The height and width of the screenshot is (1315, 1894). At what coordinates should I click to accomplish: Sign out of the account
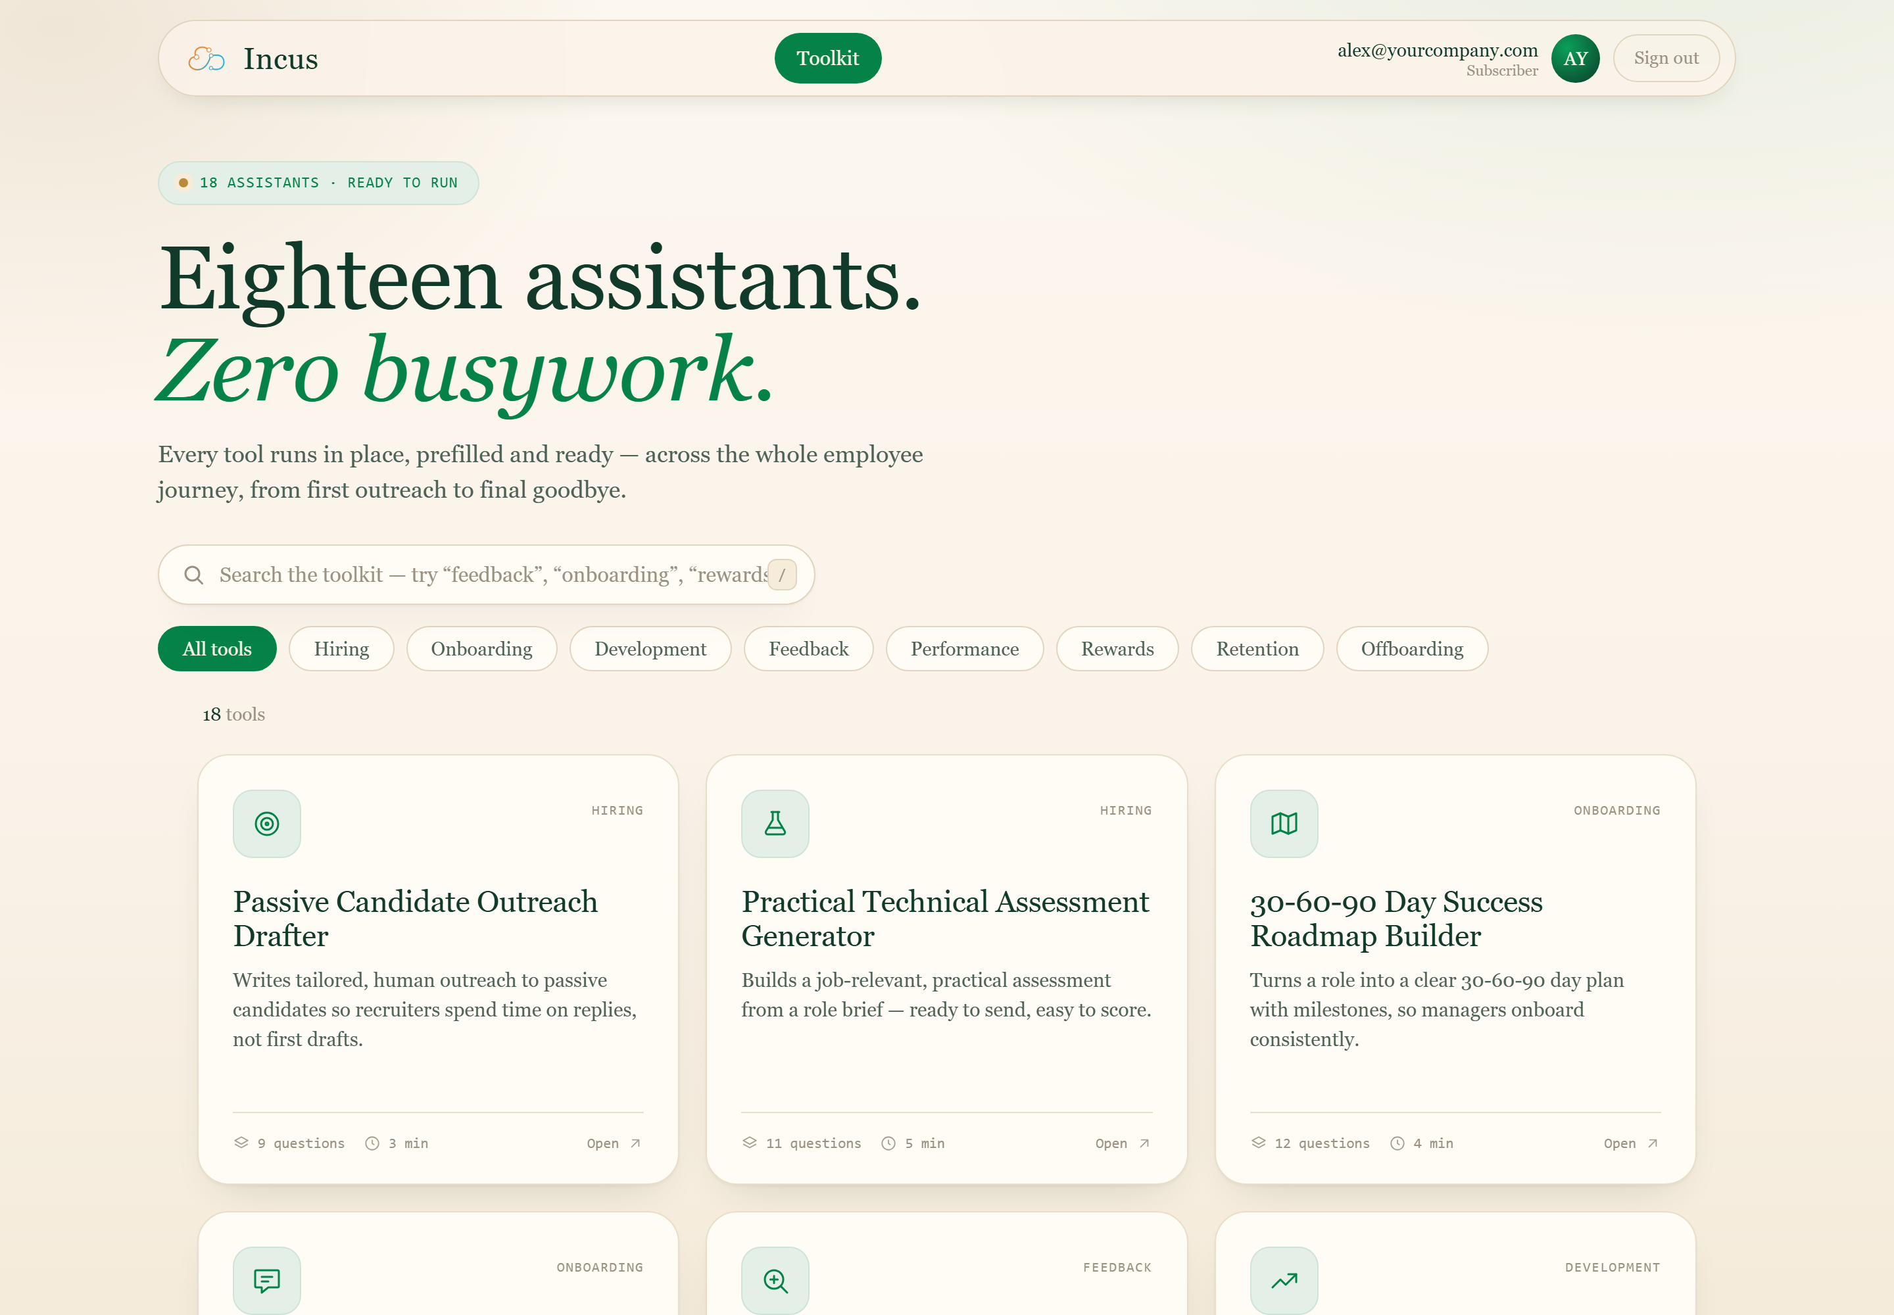click(x=1666, y=59)
